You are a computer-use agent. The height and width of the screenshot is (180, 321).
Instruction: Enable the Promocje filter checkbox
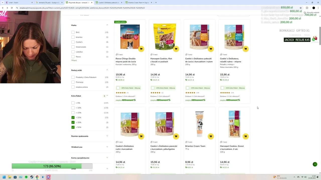click(x=73, y=82)
